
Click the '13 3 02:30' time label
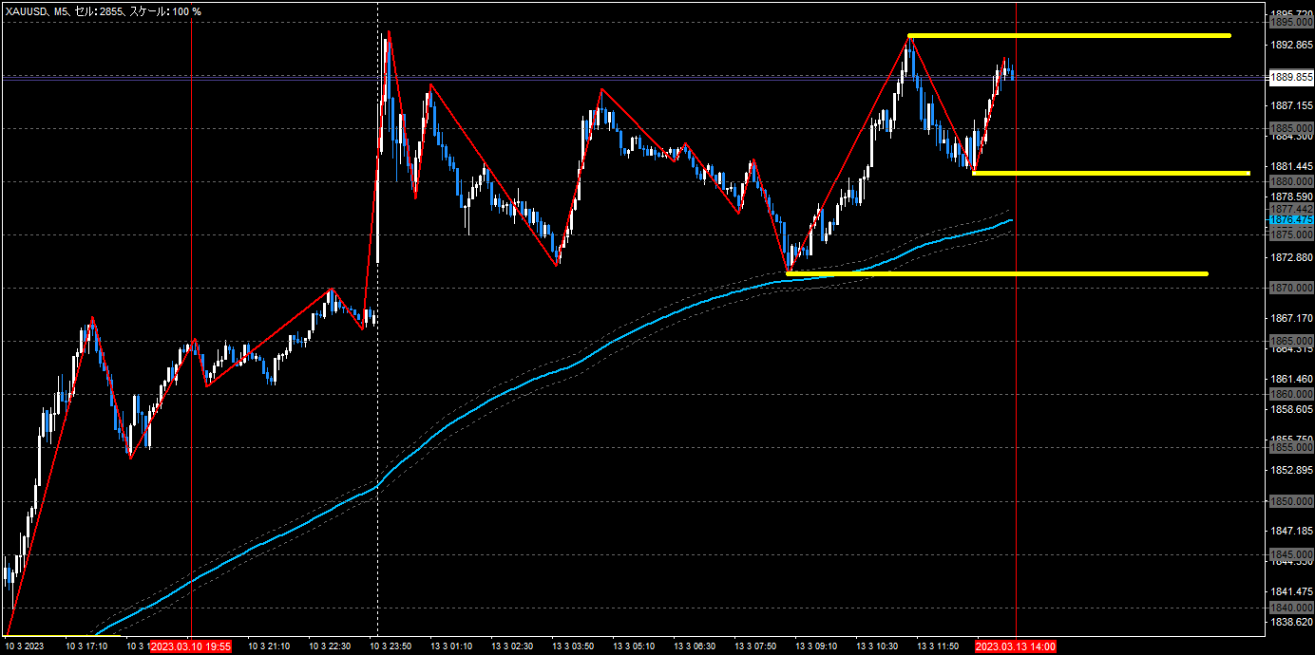click(512, 646)
